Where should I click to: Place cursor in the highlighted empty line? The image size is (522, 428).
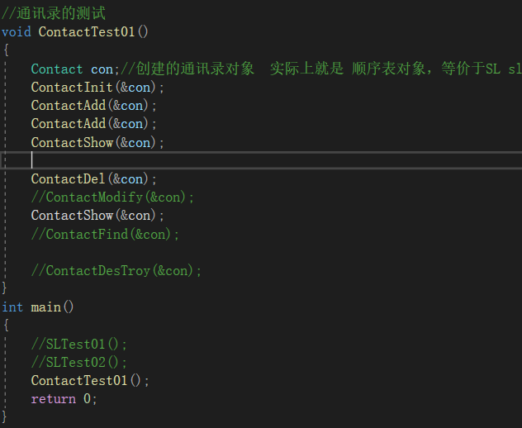(261, 160)
